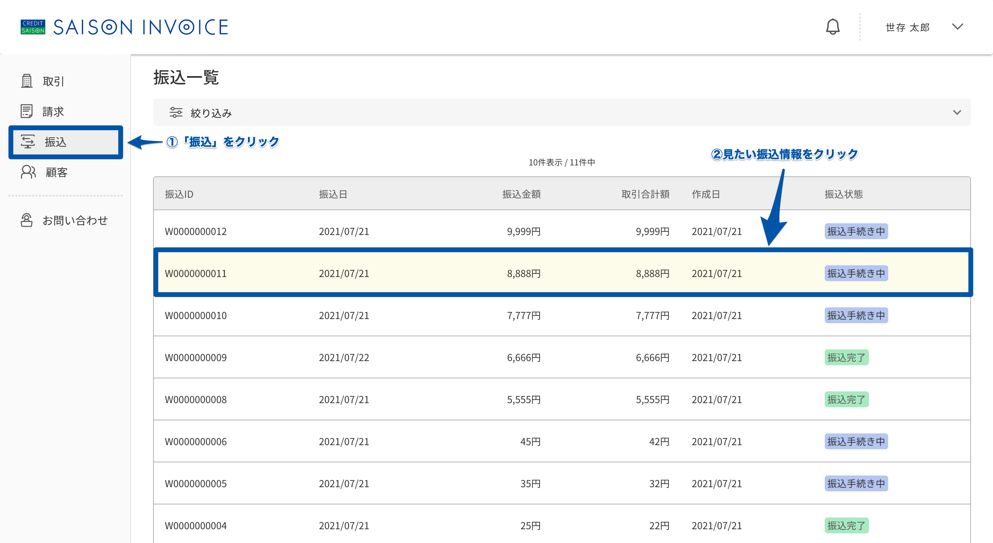This screenshot has width=993, height=543.
Task: Open the 世存 太郎 account name dropdown
Action: 907,27
